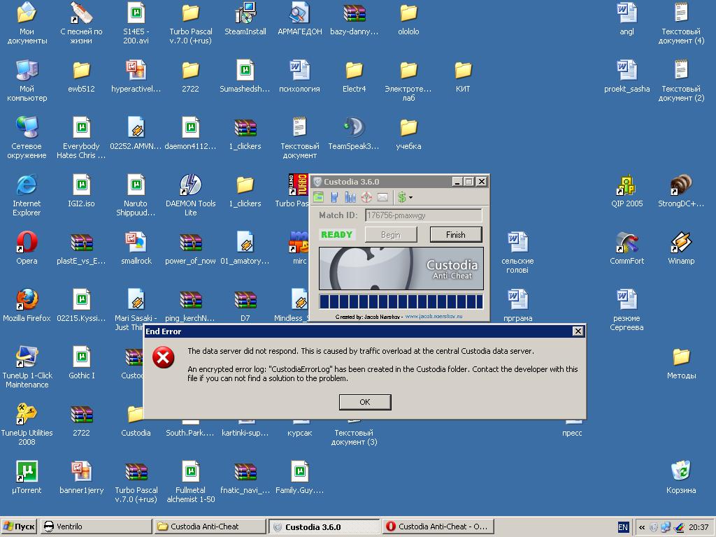Switch to Custodia 3.6.0 taskbar item
Viewport: 716px width, 537px height.
tap(324, 527)
